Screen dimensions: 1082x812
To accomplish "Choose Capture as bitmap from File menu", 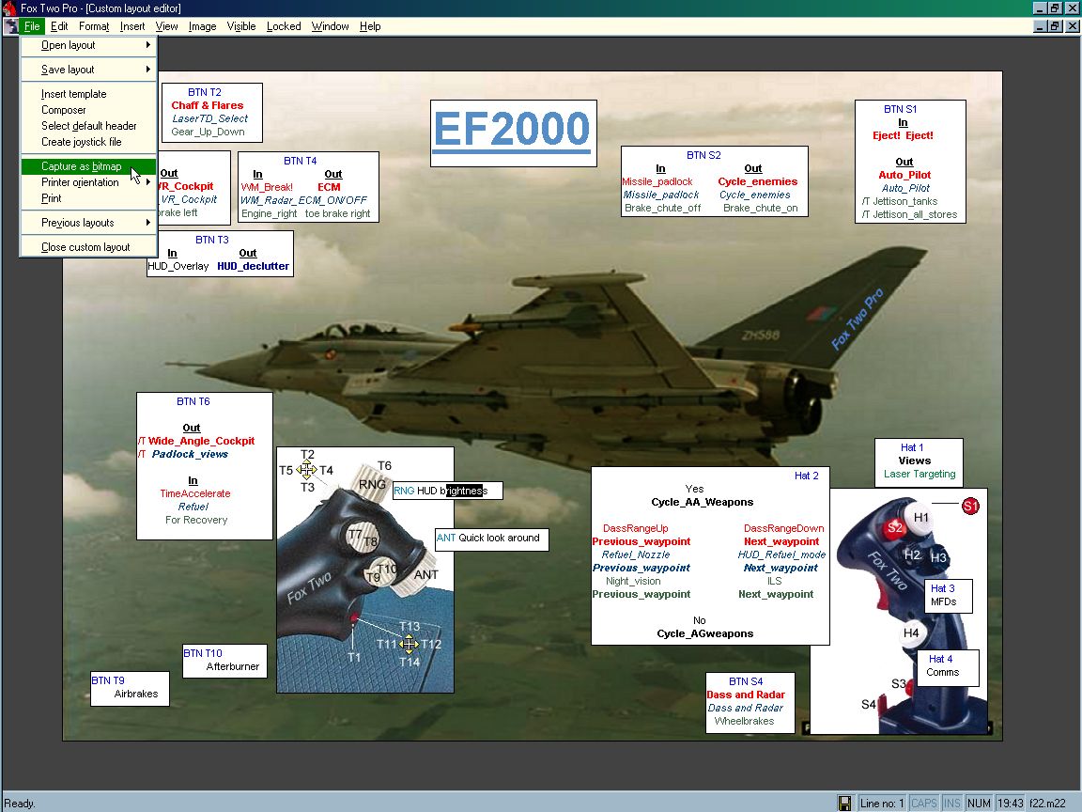I will pyautogui.click(x=81, y=166).
